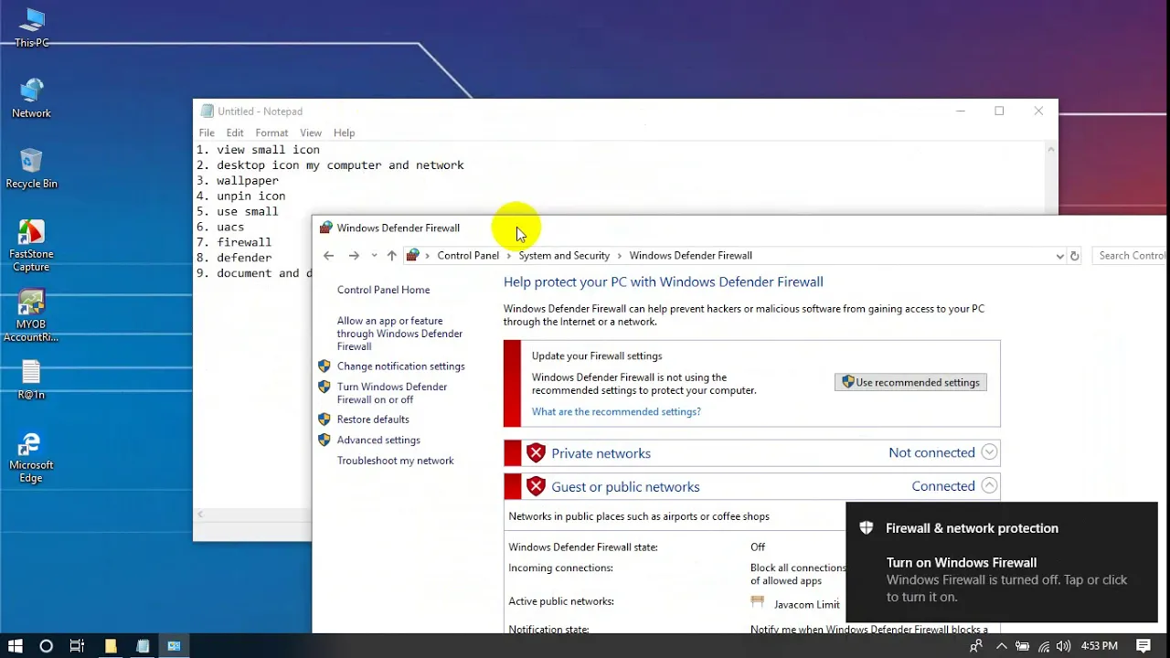Open Advanced settings link
The height and width of the screenshot is (658, 1170).
click(x=378, y=440)
